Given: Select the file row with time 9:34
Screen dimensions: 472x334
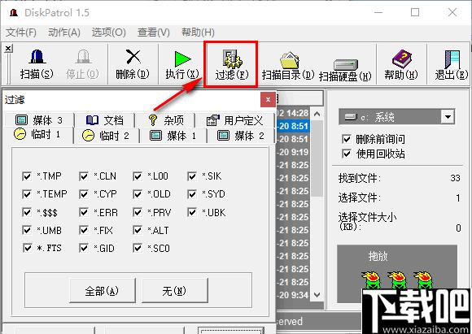Looking at the screenshot, I should 293,295.
